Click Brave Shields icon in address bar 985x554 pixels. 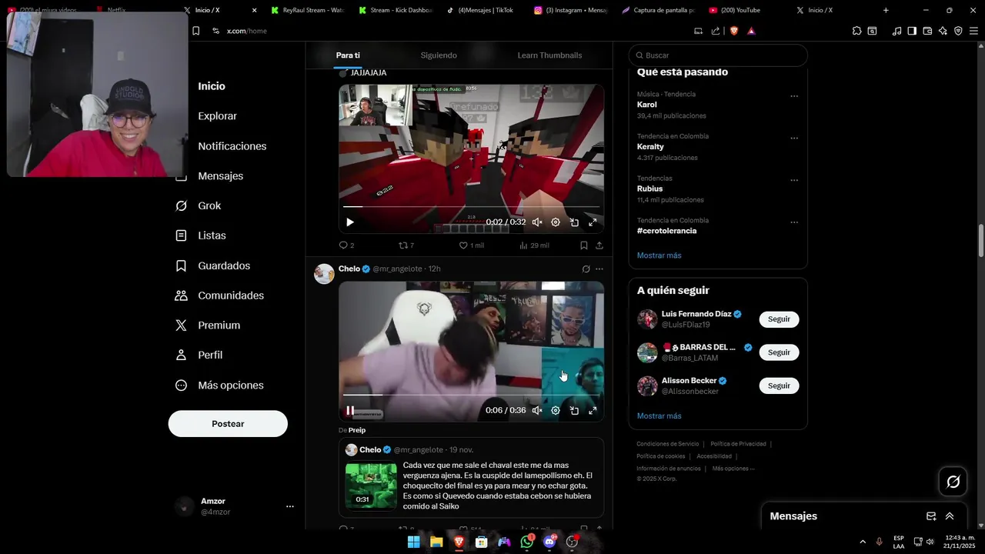click(x=734, y=31)
